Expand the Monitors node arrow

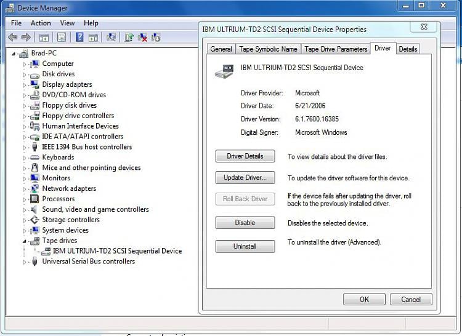[x=25, y=178]
